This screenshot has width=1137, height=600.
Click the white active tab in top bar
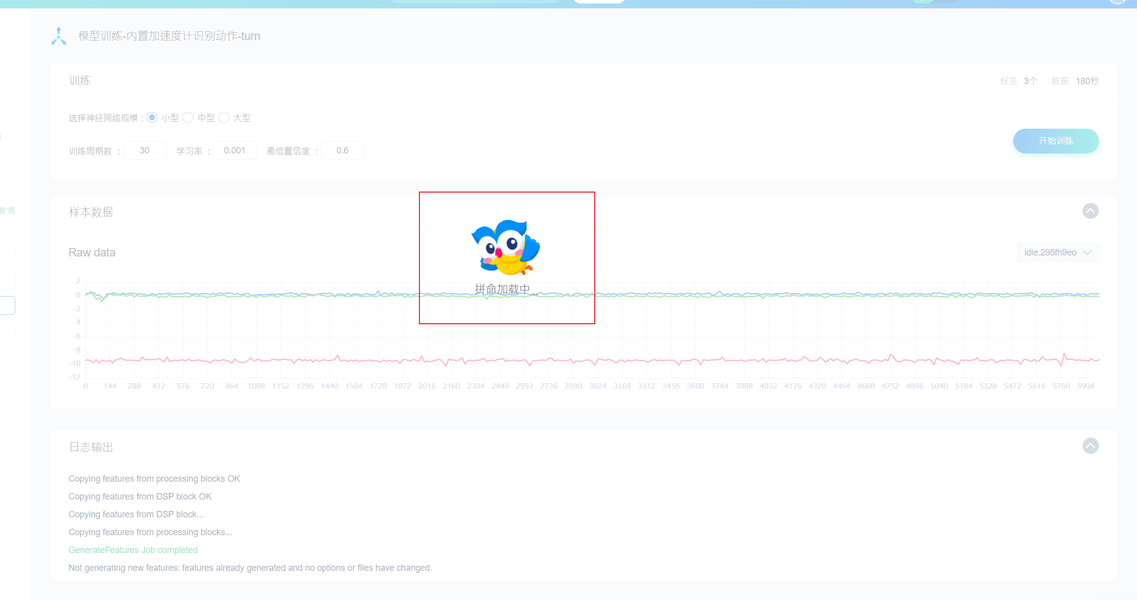(x=599, y=1)
